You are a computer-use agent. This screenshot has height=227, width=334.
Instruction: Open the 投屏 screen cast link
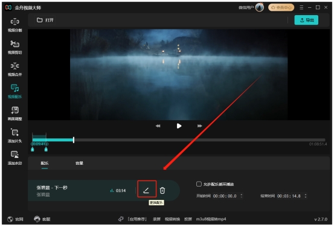tap(188, 219)
